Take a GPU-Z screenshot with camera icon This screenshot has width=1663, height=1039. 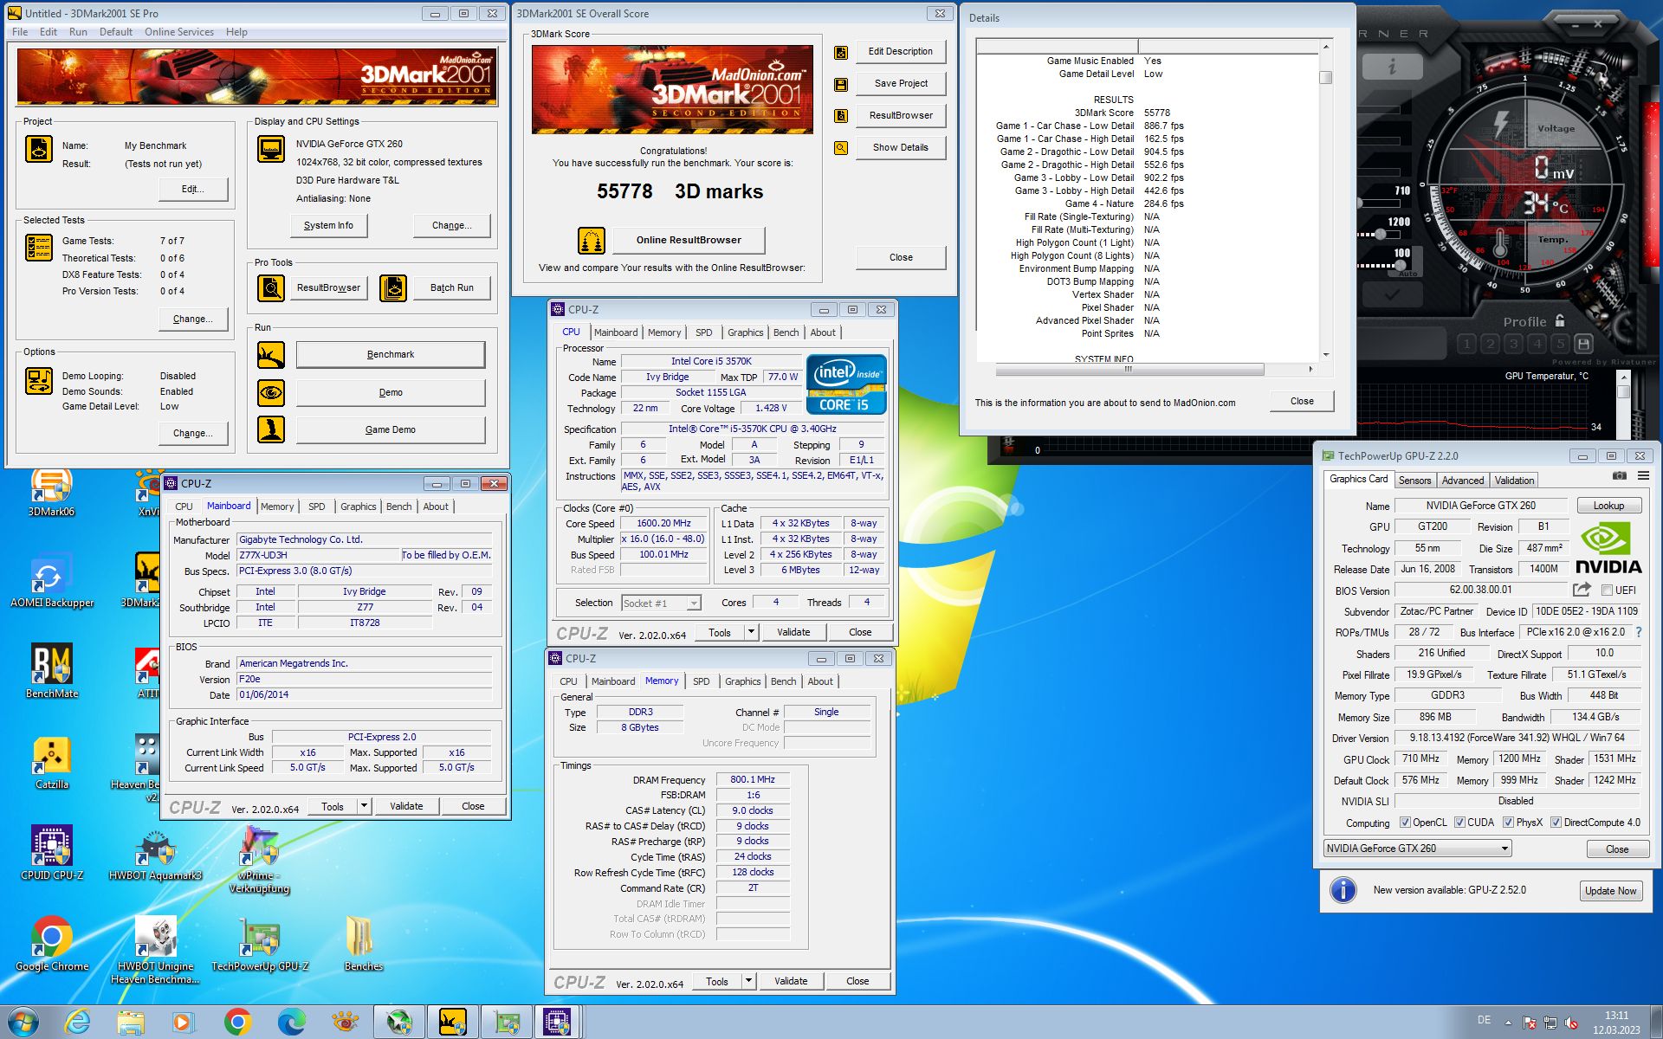coord(1619,476)
